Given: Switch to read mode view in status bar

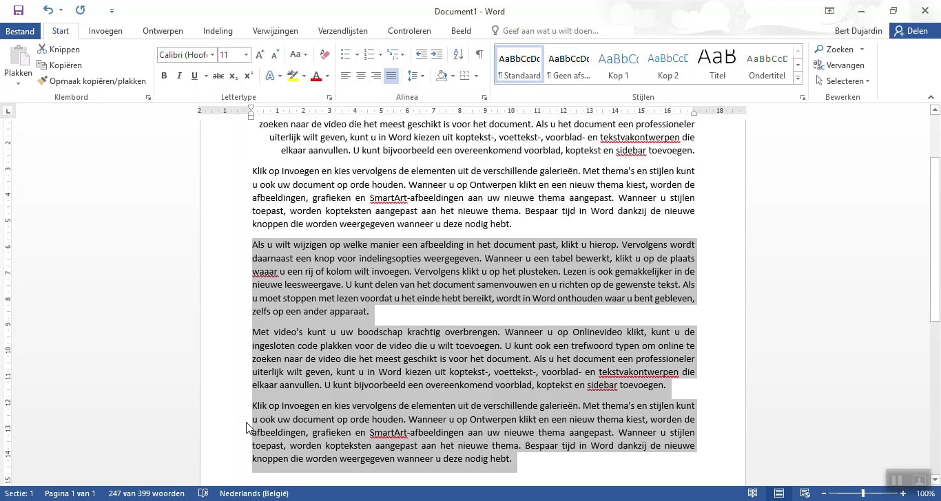Looking at the screenshot, I should coord(753,493).
